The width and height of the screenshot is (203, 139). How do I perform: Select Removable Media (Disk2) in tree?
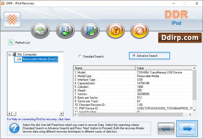pos(40,59)
